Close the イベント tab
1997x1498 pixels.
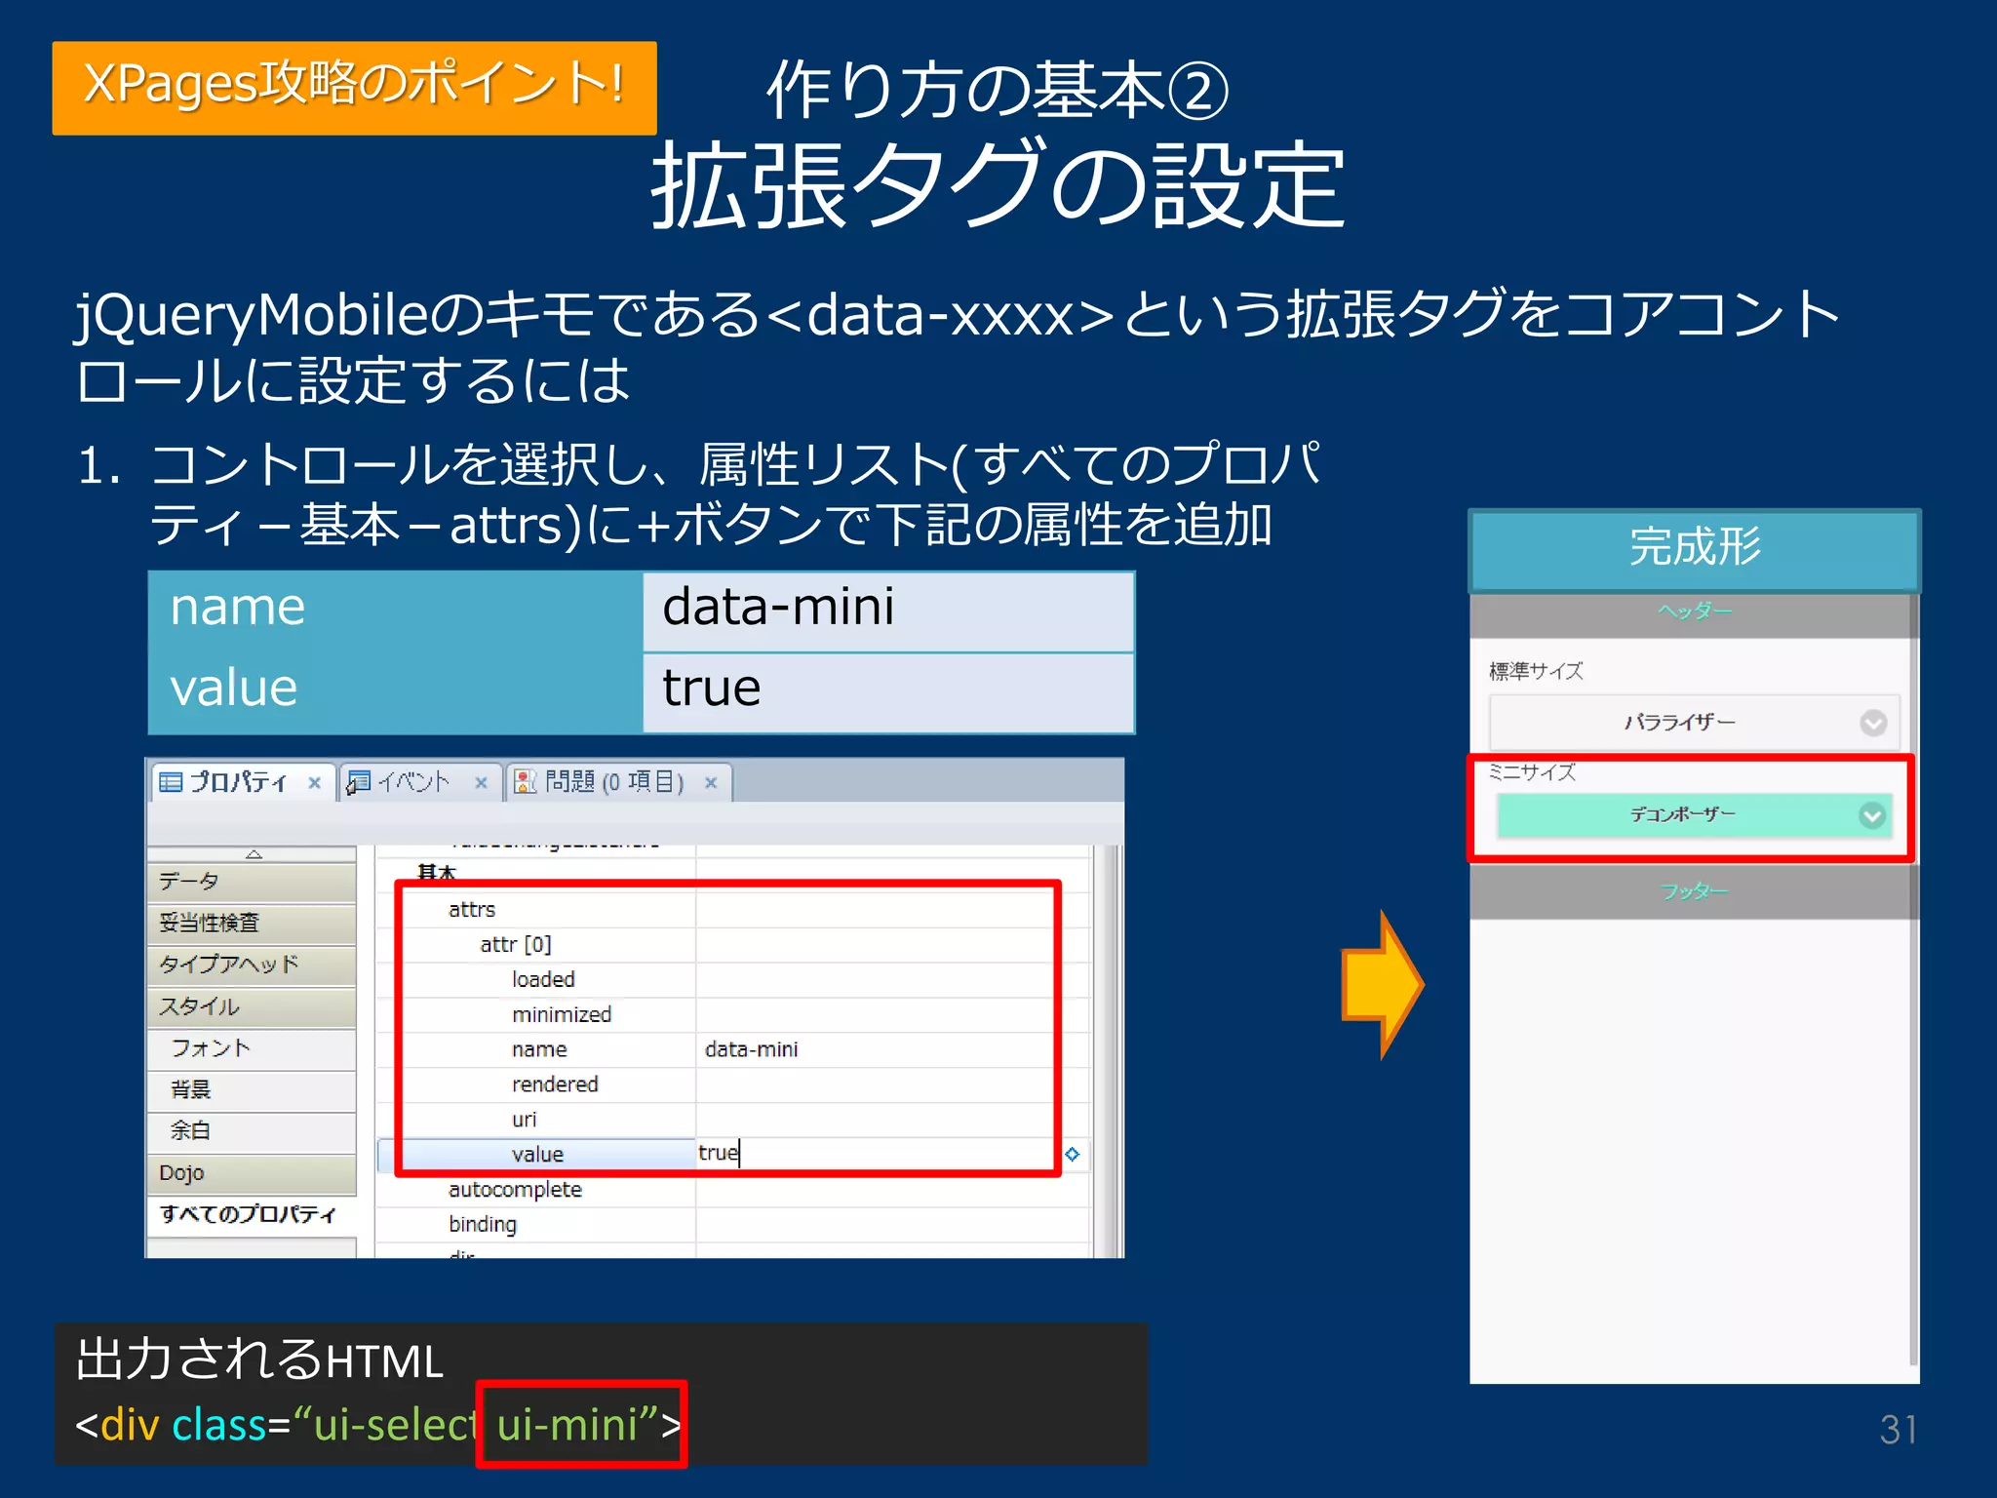[x=481, y=782]
